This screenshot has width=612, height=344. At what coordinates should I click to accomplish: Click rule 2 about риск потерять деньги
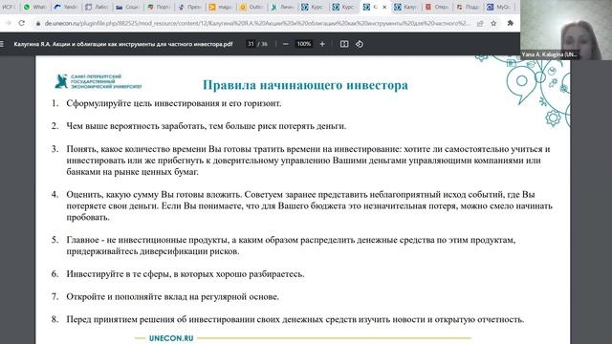(207, 126)
